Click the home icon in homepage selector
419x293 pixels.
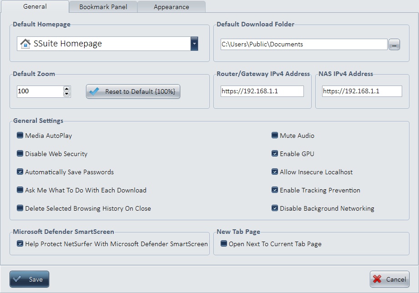tap(25, 44)
